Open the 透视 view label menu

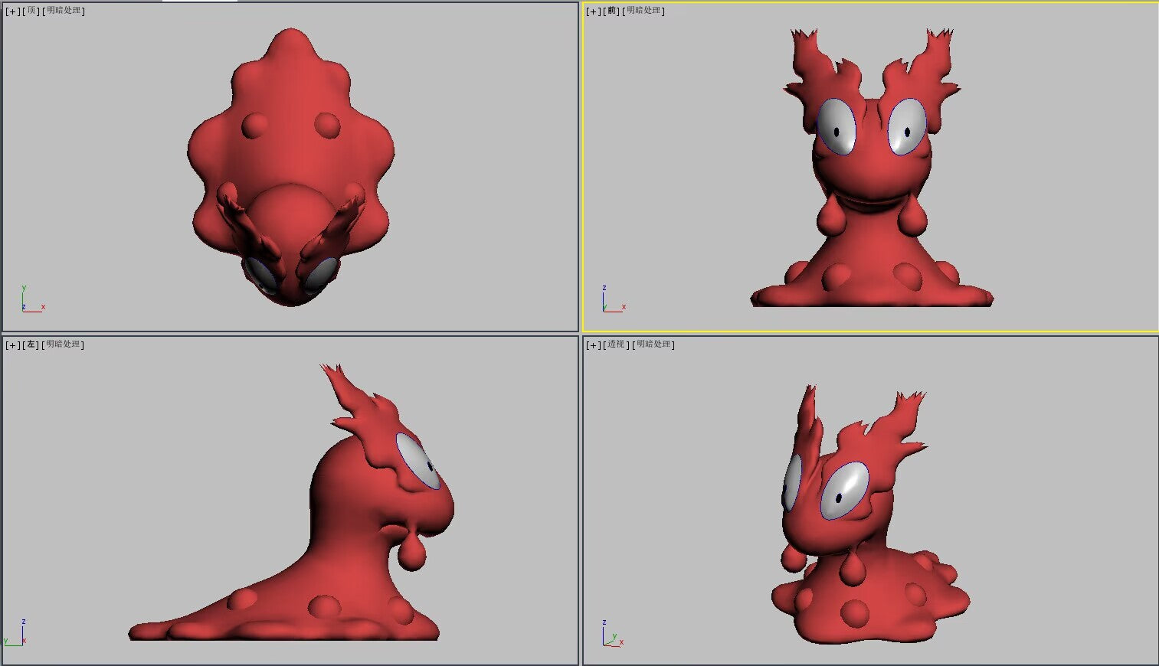tap(617, 345)
